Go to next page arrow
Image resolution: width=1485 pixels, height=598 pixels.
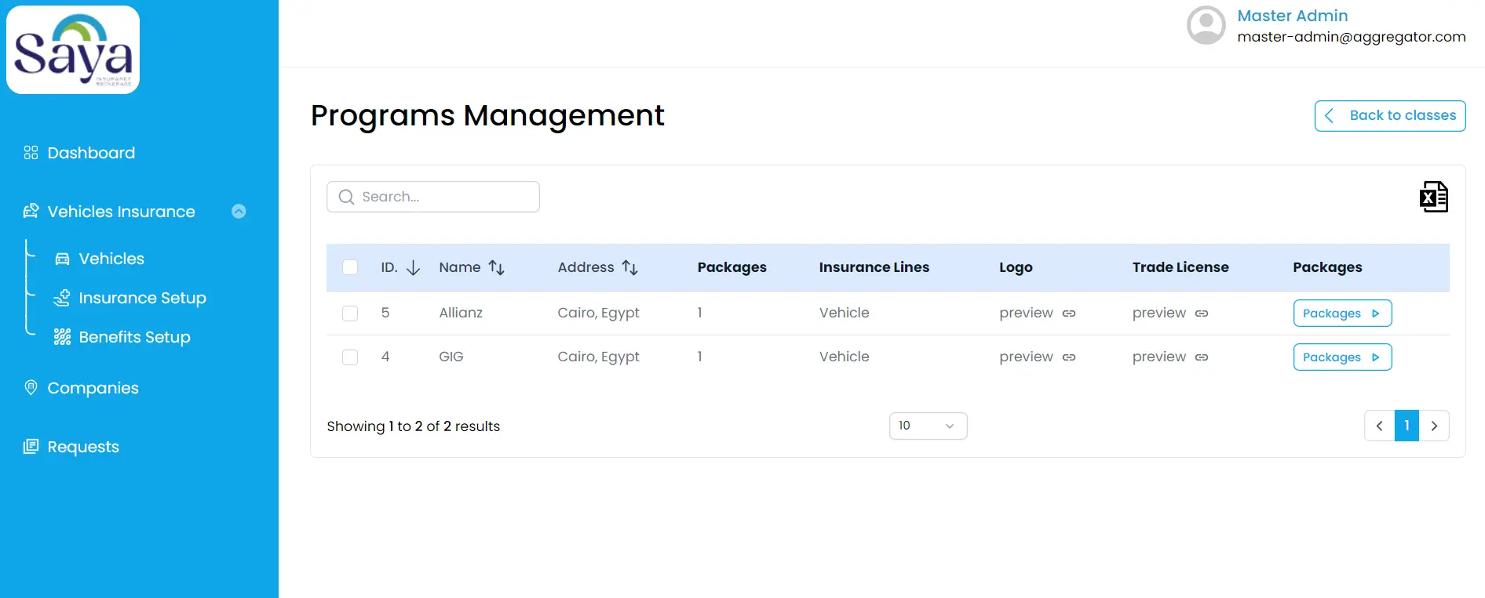(x=1434, y=426)
